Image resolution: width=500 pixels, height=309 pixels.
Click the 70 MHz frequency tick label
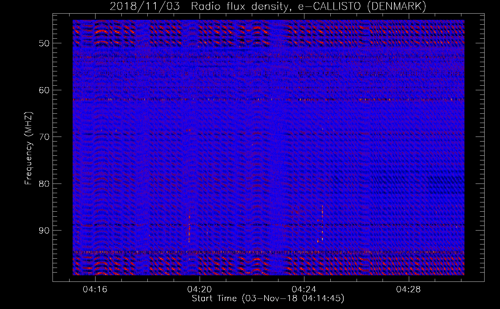44,137
